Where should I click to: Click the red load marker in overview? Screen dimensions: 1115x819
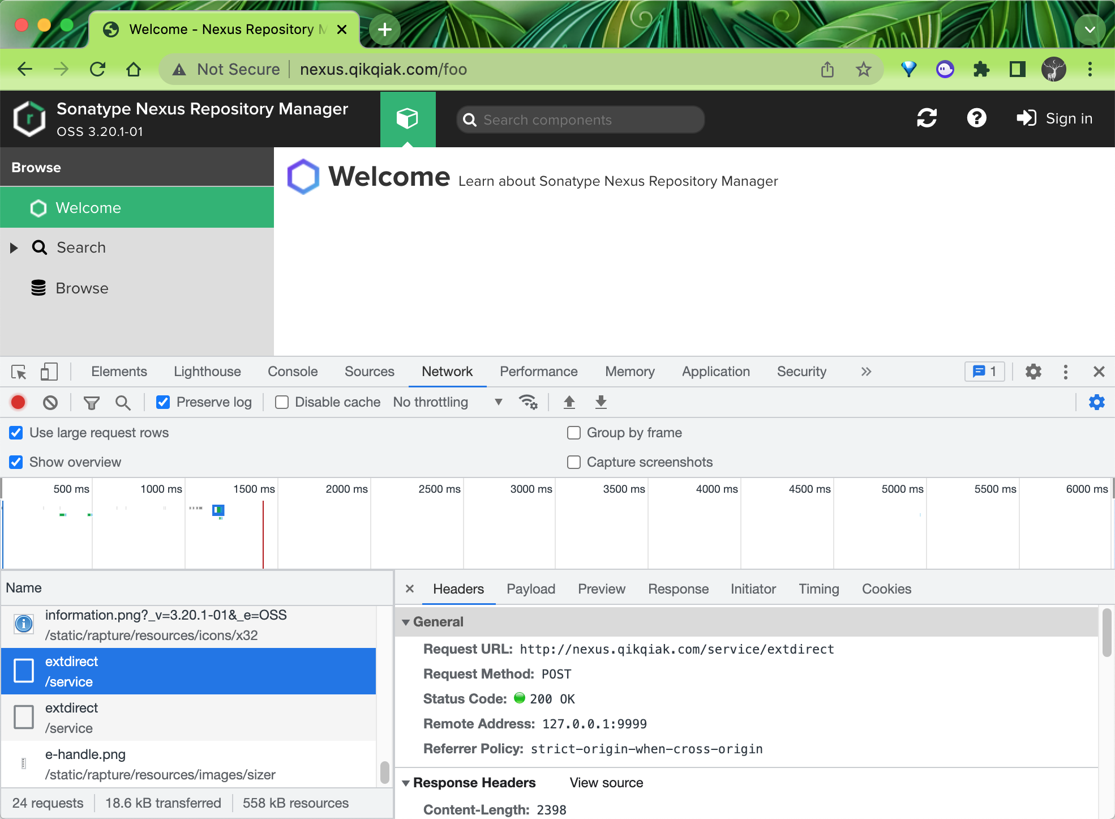(263, 534)
